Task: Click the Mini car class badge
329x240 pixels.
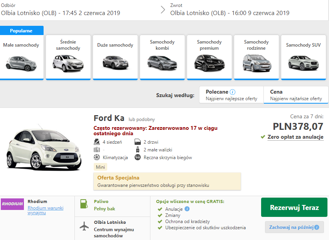Action: (100, 167)
